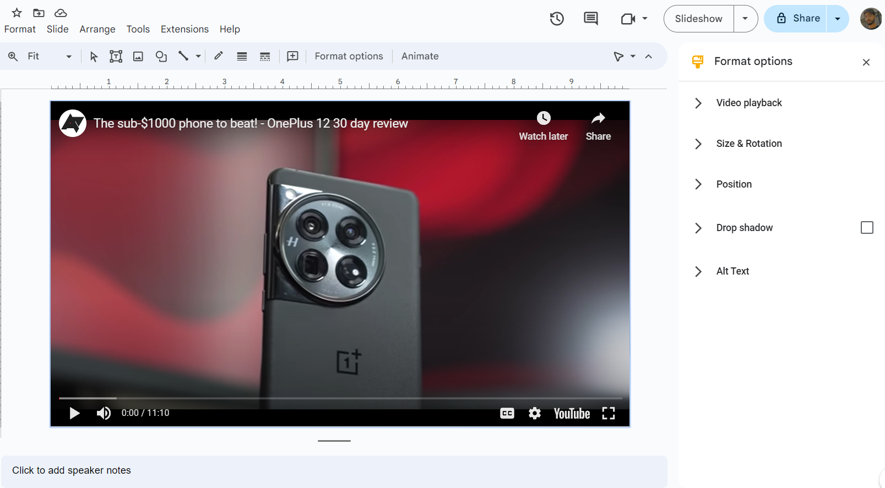This screenshot has width=885, height=488.
Task: Open the Tools menu
Action: (x=138, y=29)
